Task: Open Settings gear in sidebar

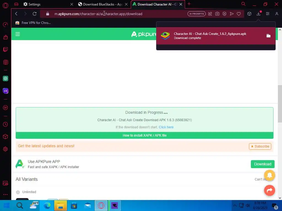Action: click(x=6, y=149)
